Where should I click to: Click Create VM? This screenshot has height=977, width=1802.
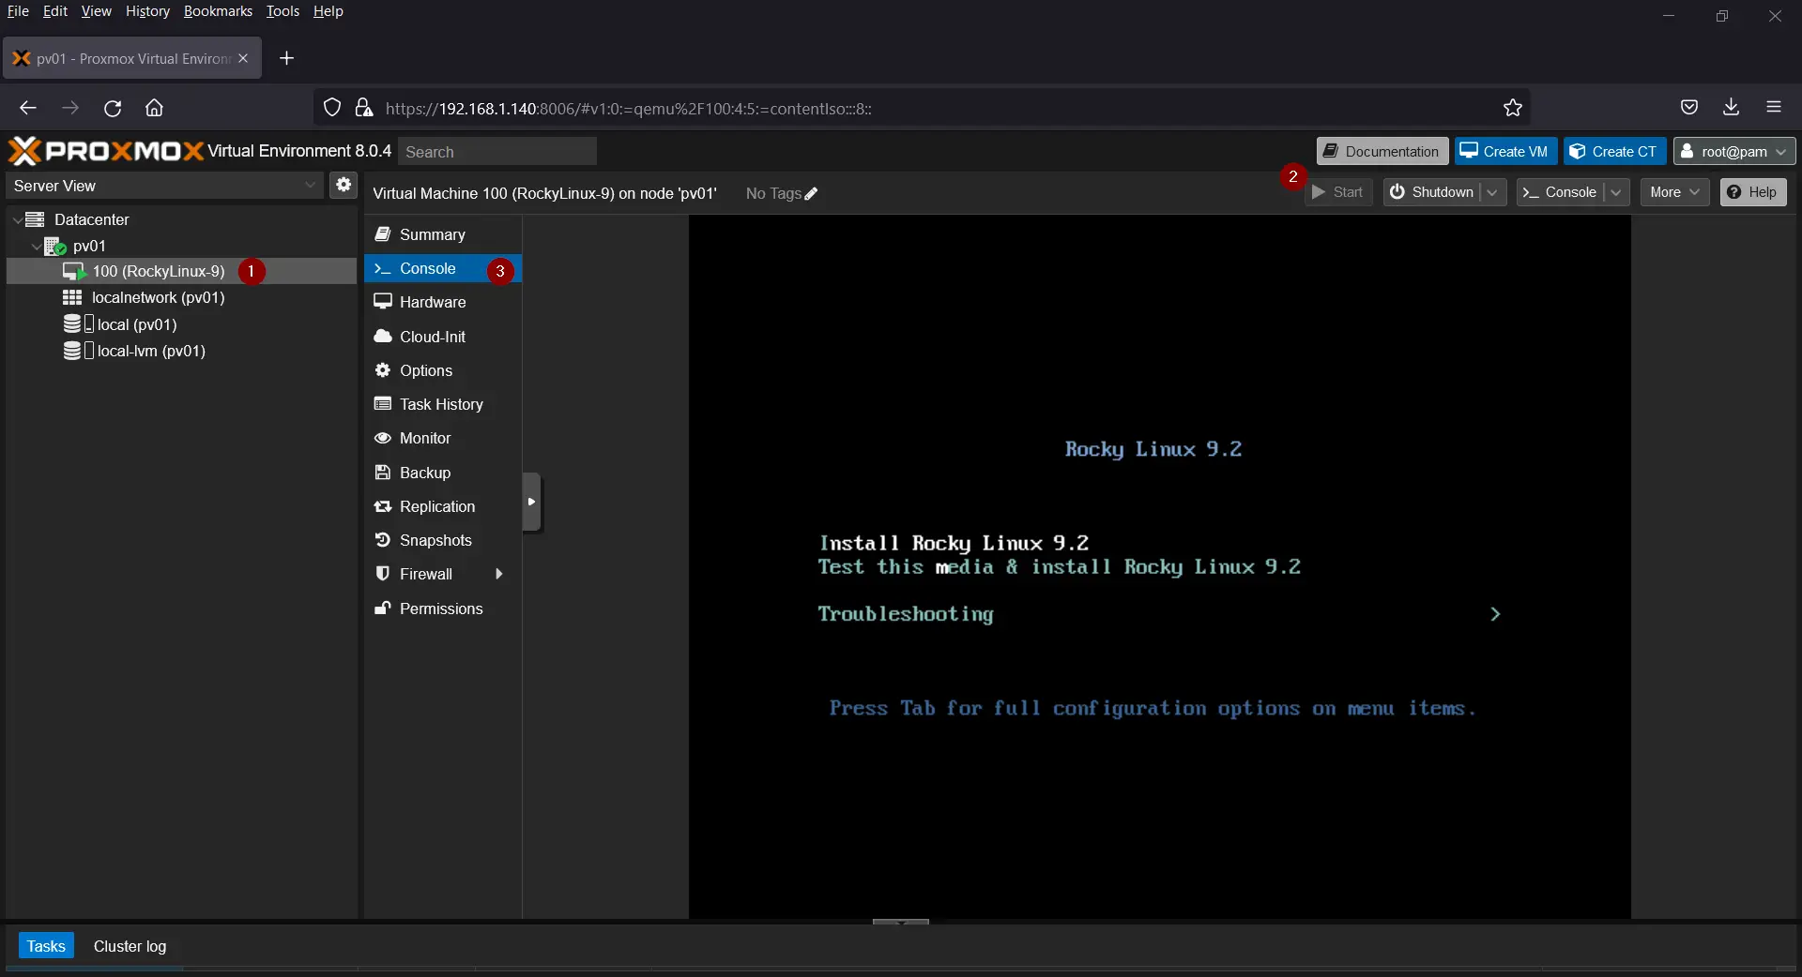(1505, 151)
